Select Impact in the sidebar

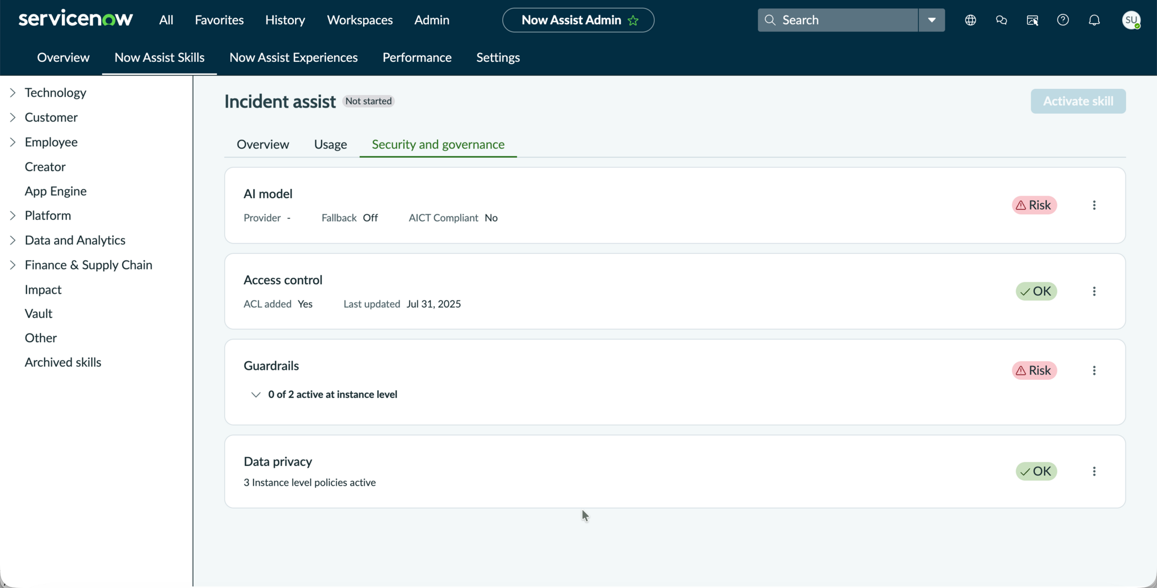(43, 289)
